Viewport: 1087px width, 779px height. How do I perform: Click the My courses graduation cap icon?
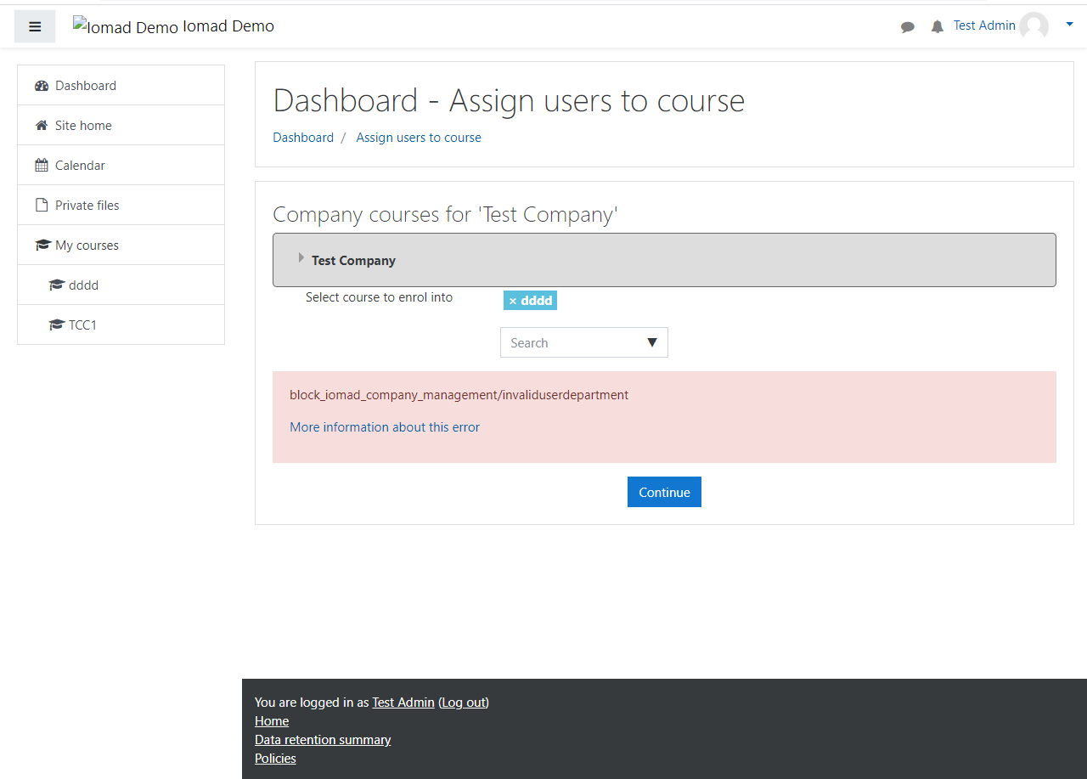tap(41, 245)
